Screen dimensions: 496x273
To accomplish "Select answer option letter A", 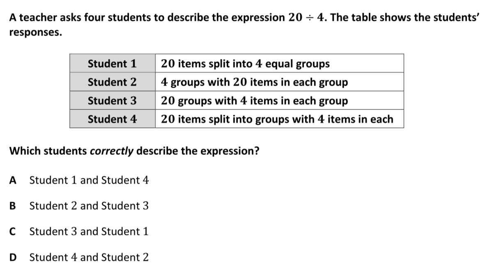I will tap(13, 180).
